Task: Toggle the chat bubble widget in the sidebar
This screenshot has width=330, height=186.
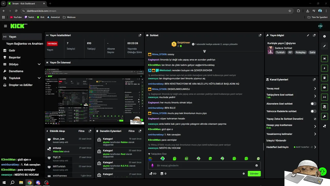Action: tap(325, 88)
